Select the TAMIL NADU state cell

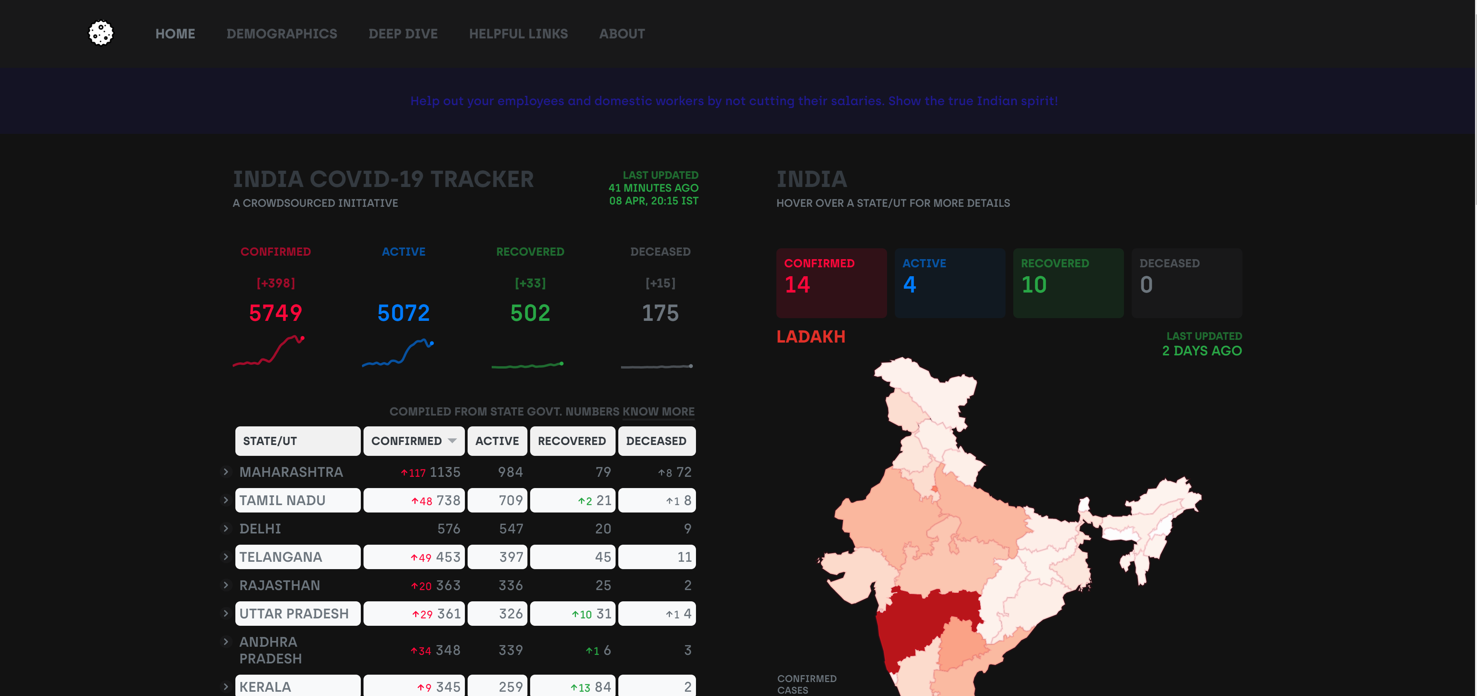coord(297,500)
